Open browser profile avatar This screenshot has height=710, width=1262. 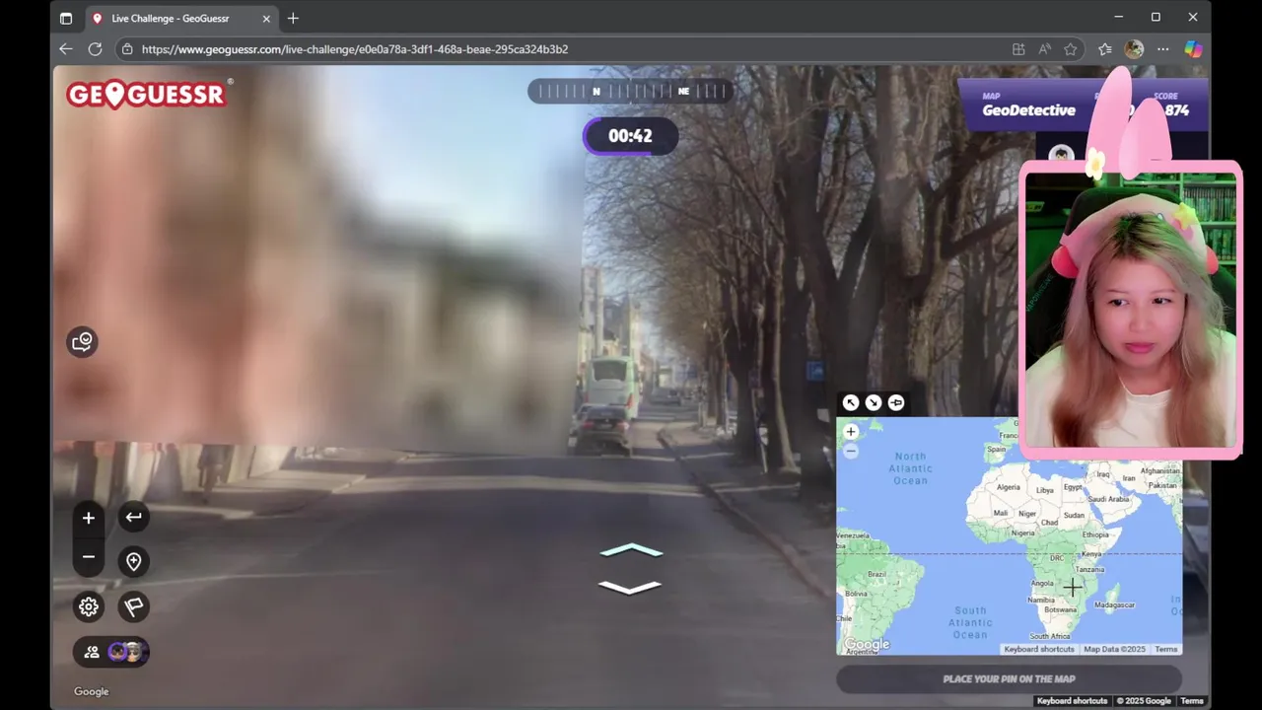click(x=1135, y=49)
